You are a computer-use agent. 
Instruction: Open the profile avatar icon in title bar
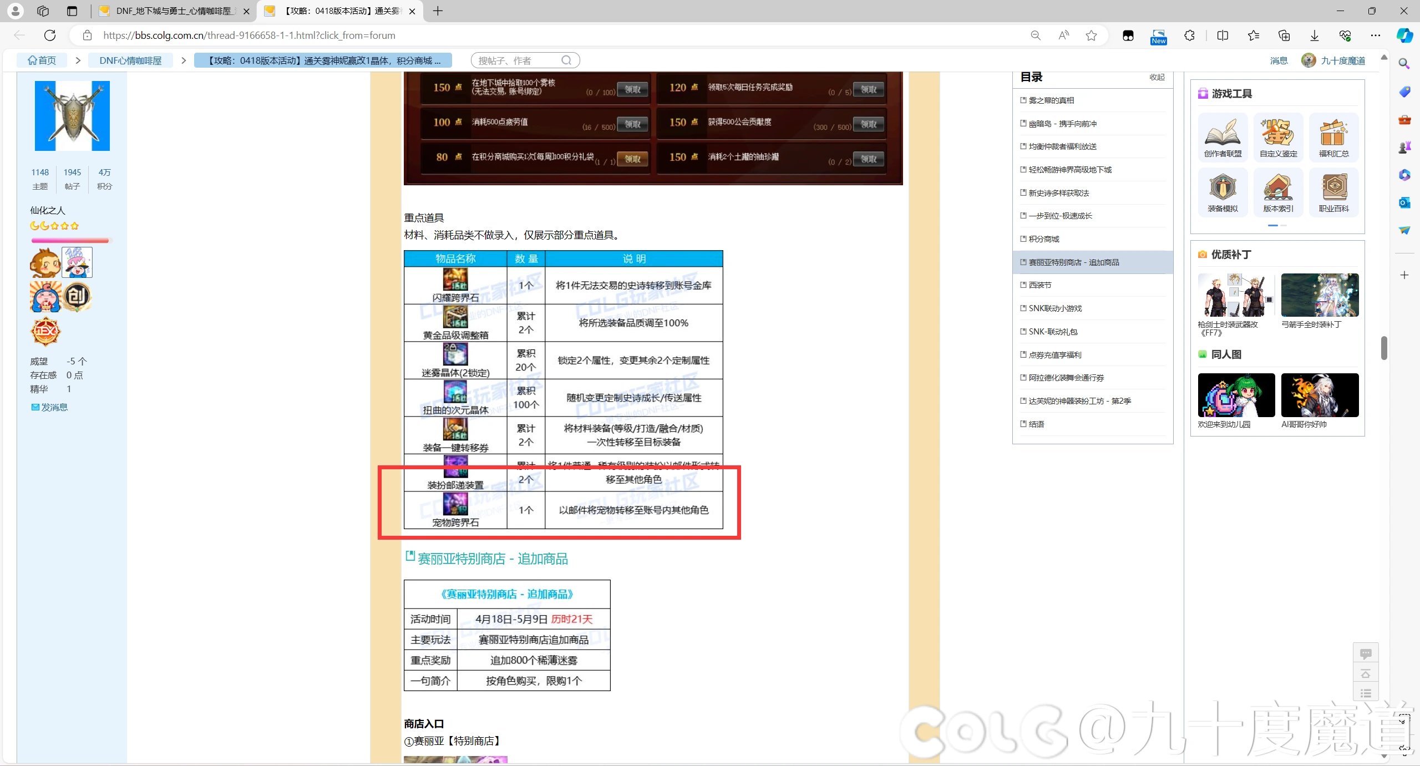point(16,11)
